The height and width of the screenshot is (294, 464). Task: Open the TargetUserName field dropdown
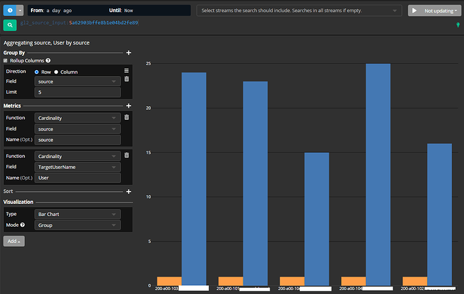pos(77,167)
